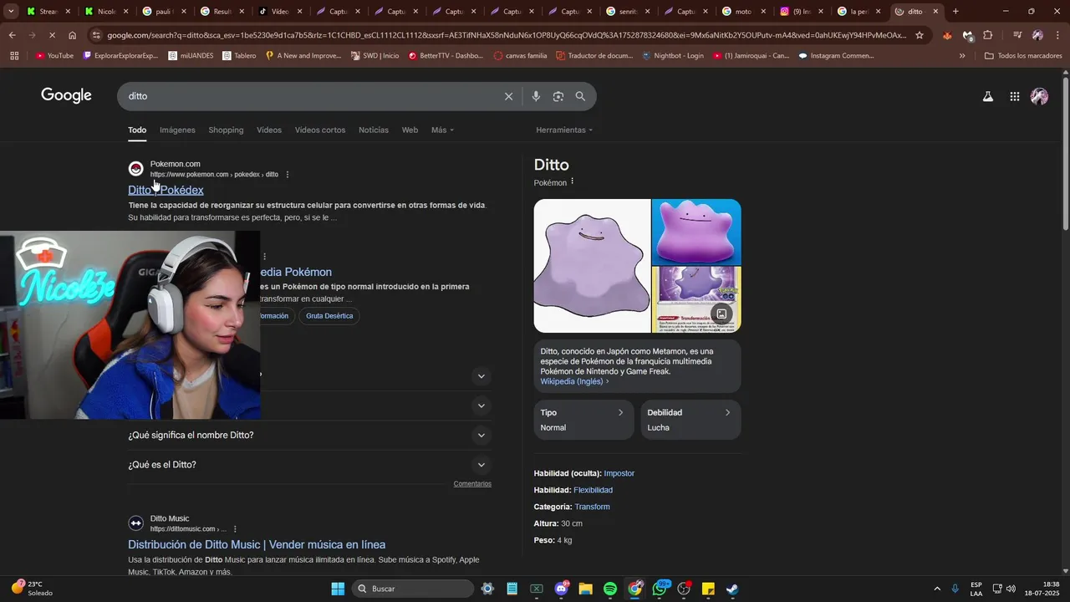Image resolution: width=1070 pixels, height=602 pixels.
Task: Open Chrome apps shortcut in bookmarks bar
Action: (14, 55)
